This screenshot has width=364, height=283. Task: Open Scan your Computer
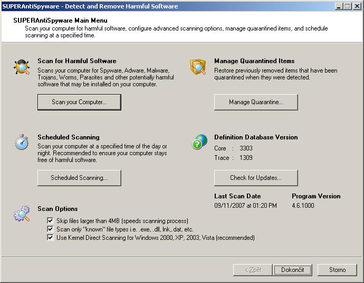pyautogui.click(x=79, y=102)
